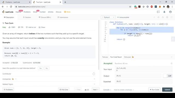Click the thumbs-up like count 15861

tap(12, 27)
